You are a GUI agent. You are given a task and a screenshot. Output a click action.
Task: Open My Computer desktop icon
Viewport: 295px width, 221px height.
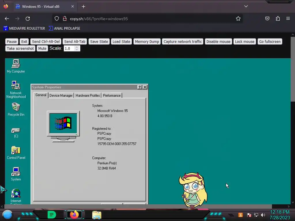(x=16, y=66)
